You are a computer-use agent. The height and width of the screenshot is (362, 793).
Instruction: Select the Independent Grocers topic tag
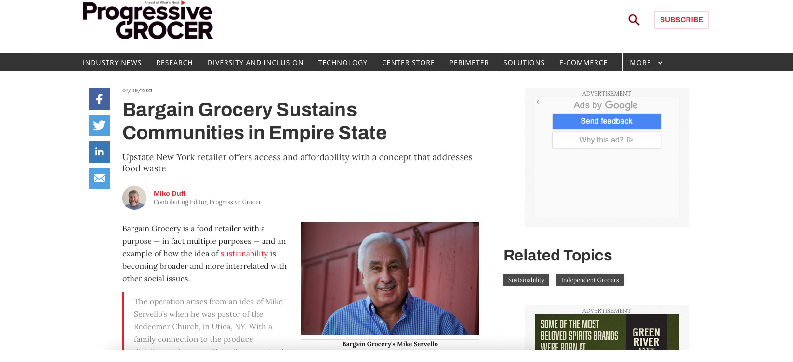590,280
